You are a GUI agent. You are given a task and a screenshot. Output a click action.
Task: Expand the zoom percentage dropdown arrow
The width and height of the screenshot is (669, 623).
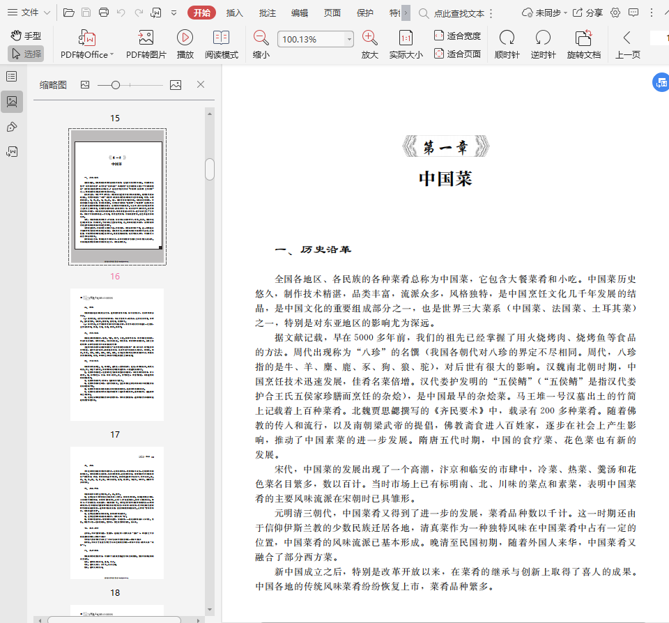coord(349,39)
